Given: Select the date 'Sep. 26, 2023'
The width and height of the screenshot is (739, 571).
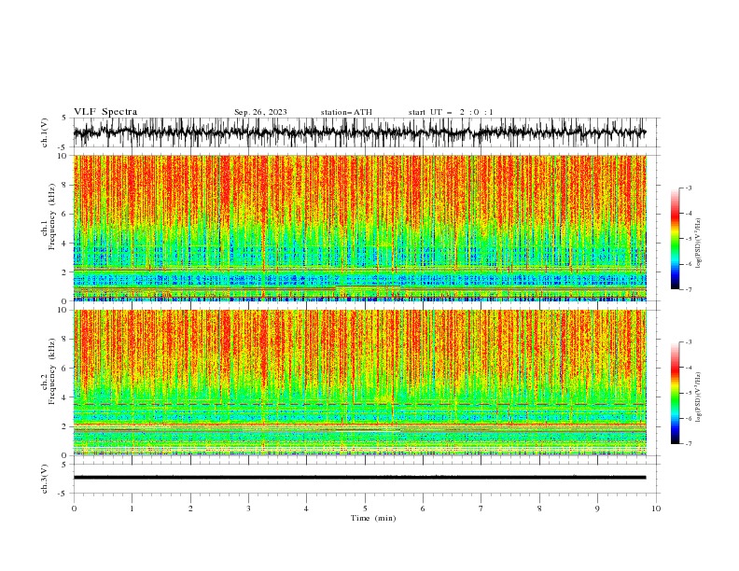Looking at the screenshot, I should pos(260,112).
